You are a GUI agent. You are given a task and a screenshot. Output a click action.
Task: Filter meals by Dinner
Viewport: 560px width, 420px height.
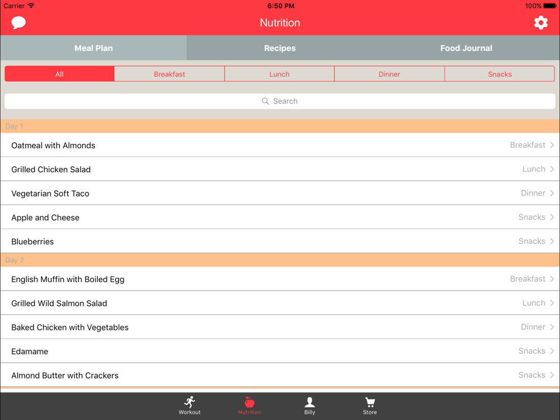pyautogui.click(x=389, y=74)
